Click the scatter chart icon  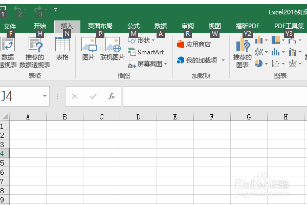pos(276,64)
